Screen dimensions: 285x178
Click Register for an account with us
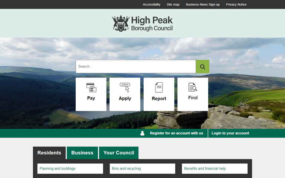coord(176,133)
